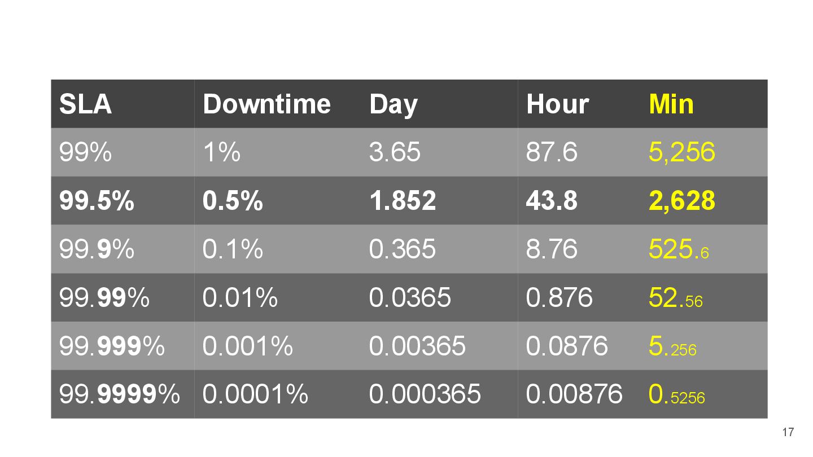Click the yellow Min column header
The image size is (813, 457).
pos(671,104)
